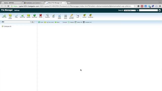Click the View magnifier icon
The height and width of the screenshot is (91, 162).
[x=78, y=16]
